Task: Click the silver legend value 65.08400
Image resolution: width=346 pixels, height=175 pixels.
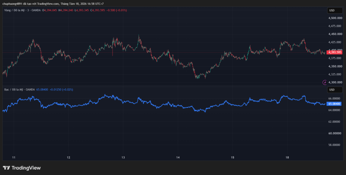Action: [42, 90]
